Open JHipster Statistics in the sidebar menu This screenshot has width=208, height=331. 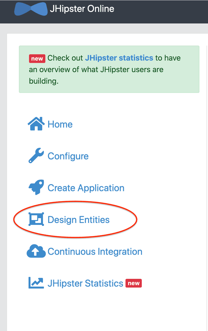point(85,283)
